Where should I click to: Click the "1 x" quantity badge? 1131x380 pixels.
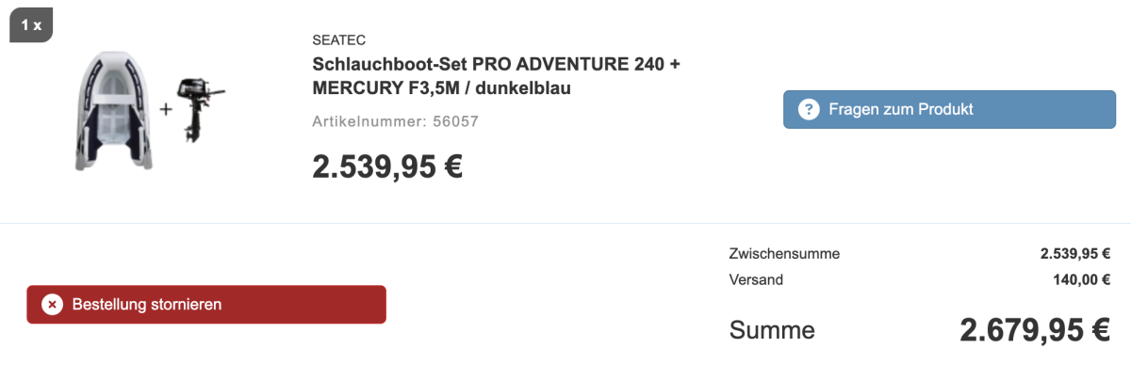pyautogui.click(x=31, y=25)
